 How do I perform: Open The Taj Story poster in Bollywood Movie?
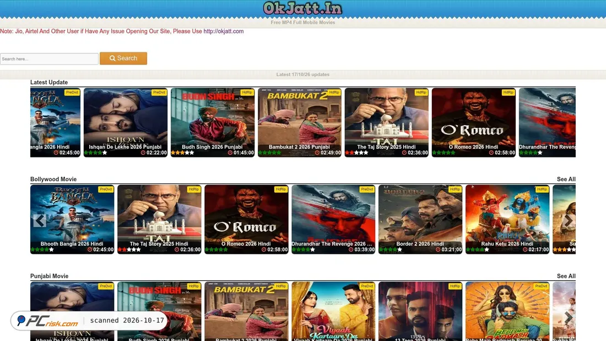tap(159, 219)
